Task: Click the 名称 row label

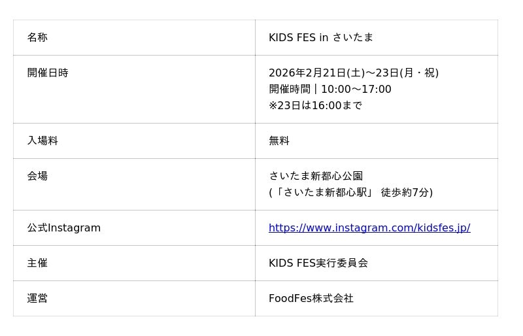Action: [x=37, y=38]
